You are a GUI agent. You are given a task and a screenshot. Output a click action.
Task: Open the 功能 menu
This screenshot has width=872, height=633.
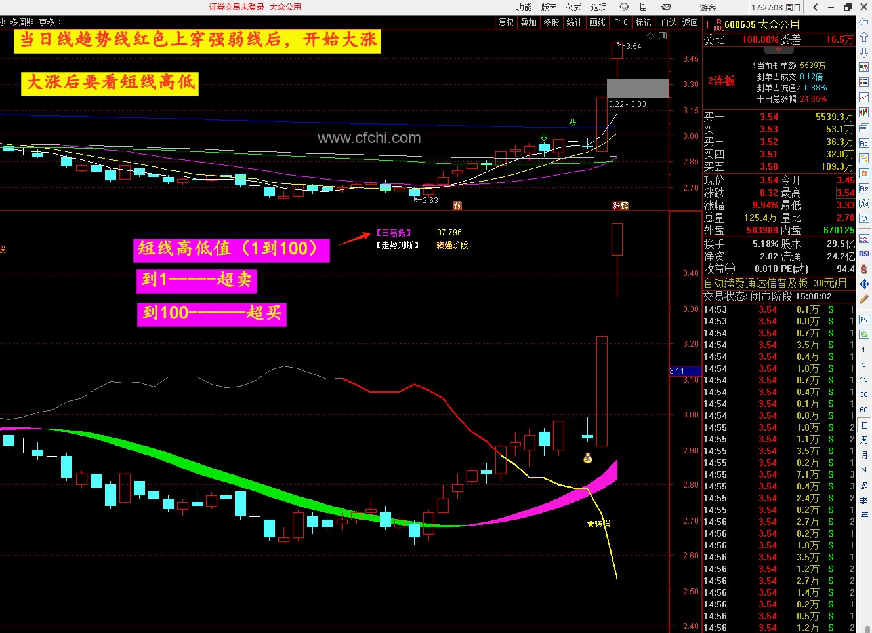click(524, 7)
